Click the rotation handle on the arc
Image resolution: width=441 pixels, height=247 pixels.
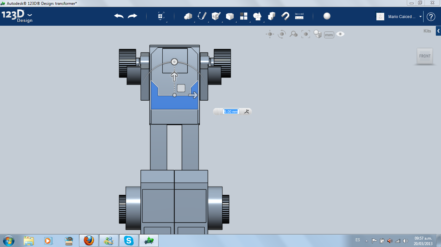click(x=174, y=61)
